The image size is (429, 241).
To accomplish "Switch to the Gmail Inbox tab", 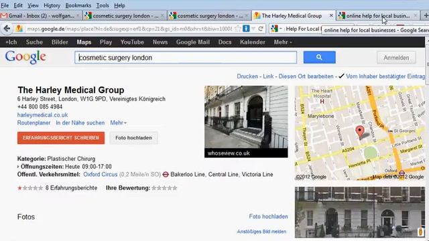I will coord(41,15).
